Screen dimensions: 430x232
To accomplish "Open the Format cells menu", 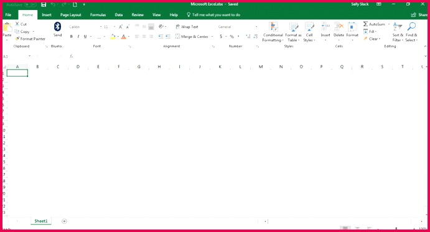I will (x=352, y=32).
